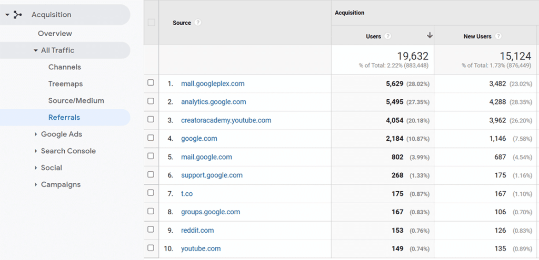Check the box for mail.google.com row

point(151,156)
